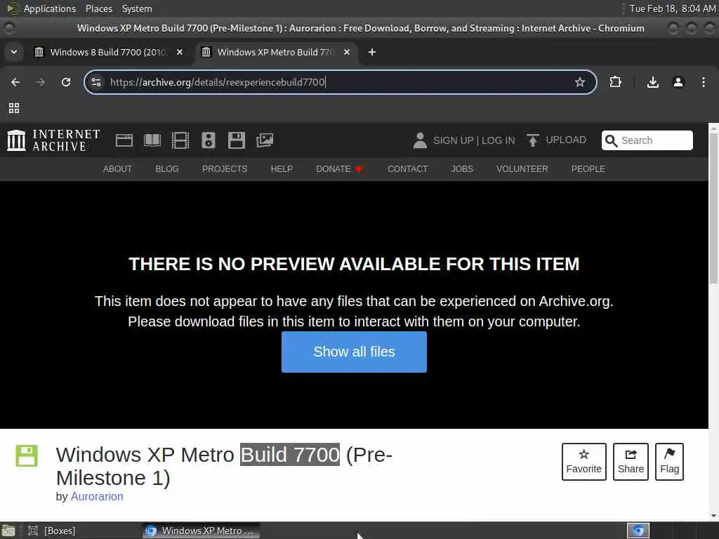Image resolution: width=719 pixels, height=539 pixels.
Task: Select the Windows XP Metro Build tab
Action: [276, 52]
